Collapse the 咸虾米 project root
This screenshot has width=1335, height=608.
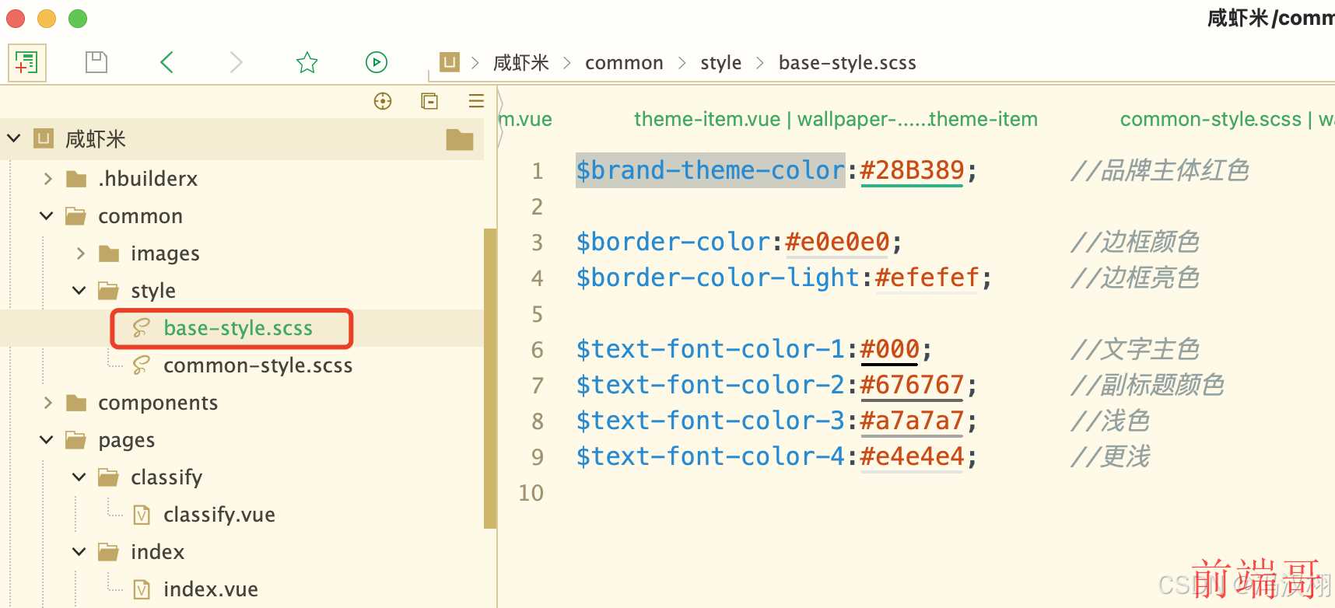(14, 138)
